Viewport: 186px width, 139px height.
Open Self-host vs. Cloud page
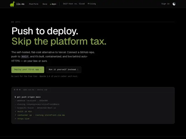[x=74, y=4]
